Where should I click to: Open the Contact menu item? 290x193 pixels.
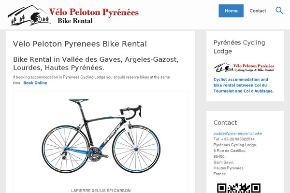pyautogui.click(x=258, y=11)
